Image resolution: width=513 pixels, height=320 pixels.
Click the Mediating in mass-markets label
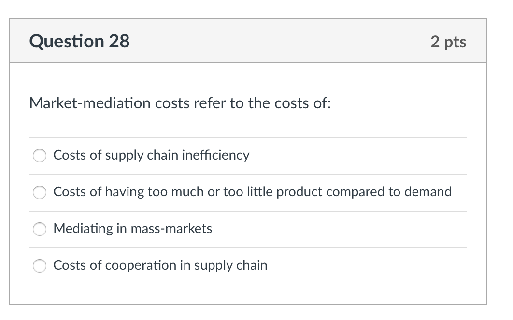(x=132, y=229)
